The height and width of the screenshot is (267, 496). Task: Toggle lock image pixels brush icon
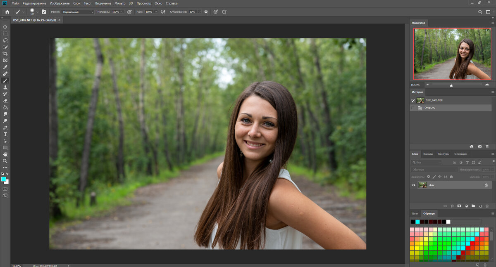[x=434, y=177]
